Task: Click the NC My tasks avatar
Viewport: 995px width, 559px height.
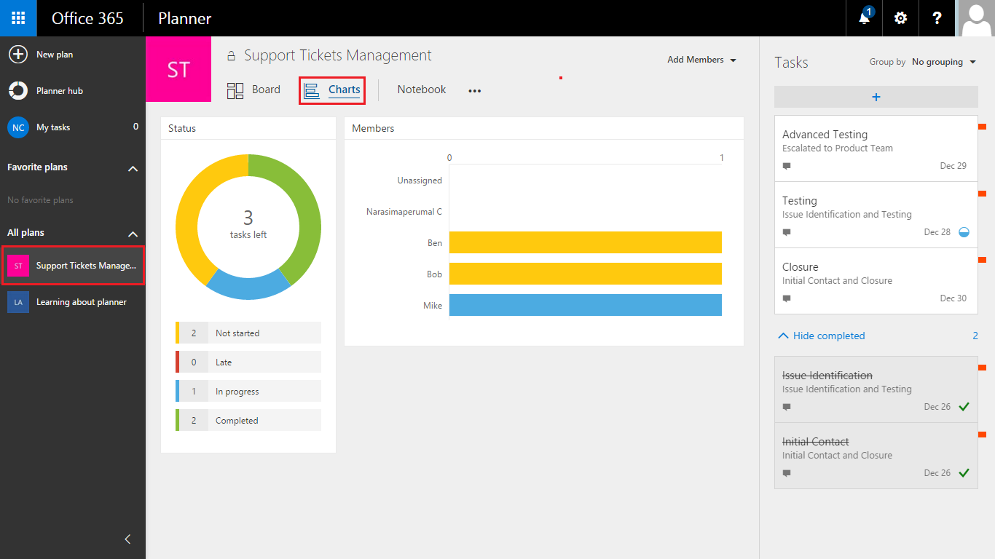Action: point(18,127)
